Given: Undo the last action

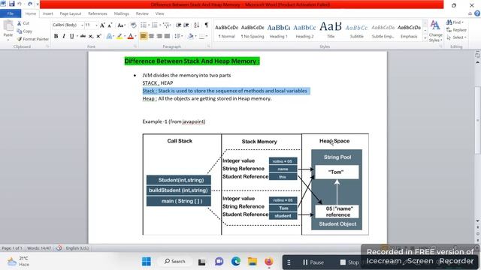Looking at the screenshot, I should [x=20, y=4].
